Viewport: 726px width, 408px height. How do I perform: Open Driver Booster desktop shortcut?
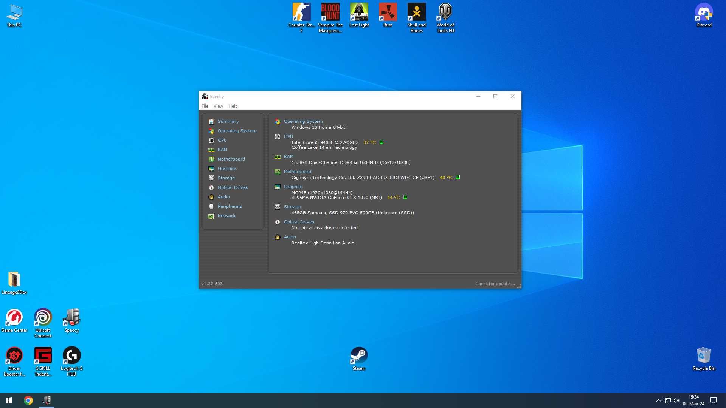click(x=14, y=361)
